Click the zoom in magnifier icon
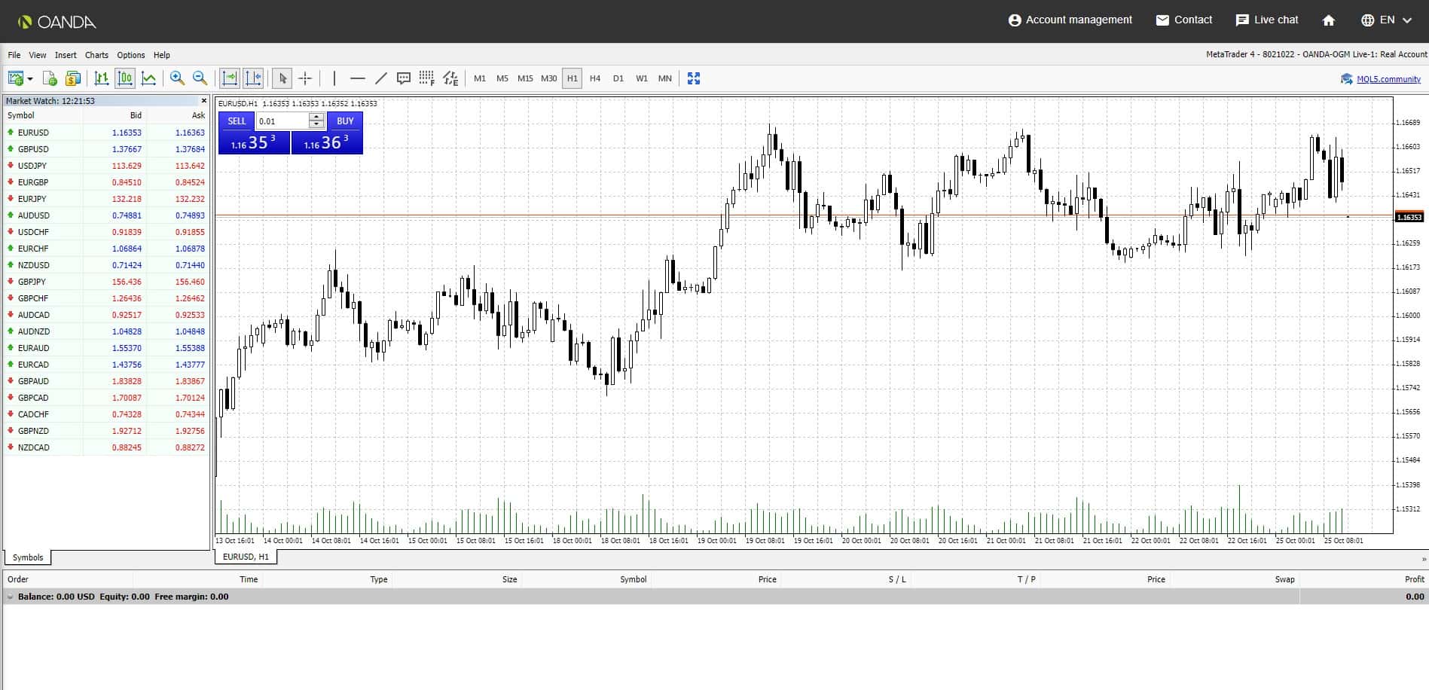 177,78
